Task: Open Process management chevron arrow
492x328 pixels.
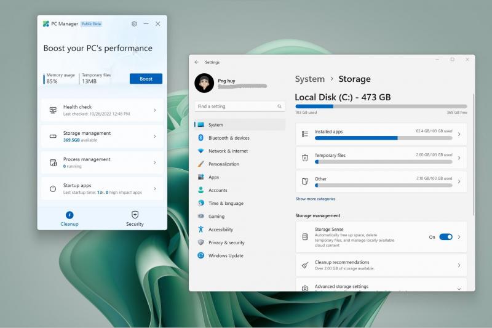Action: tap(155, 162)
